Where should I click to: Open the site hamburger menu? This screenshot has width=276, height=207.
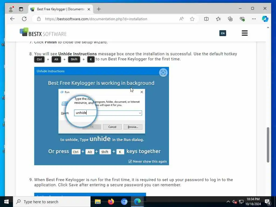click(x=245, y=33)
